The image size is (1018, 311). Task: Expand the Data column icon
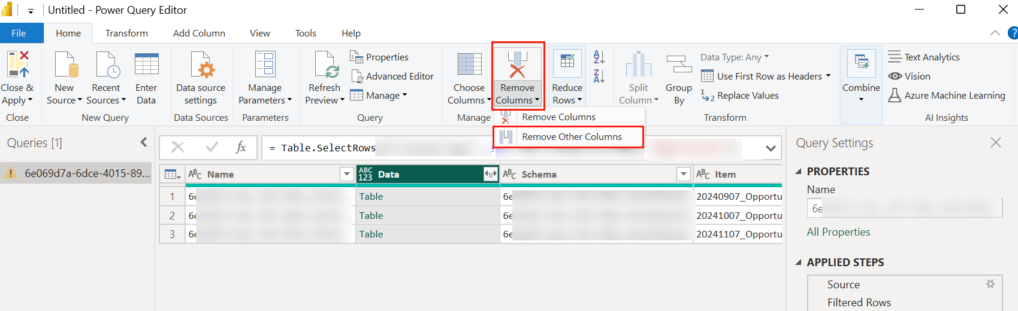coord(491,174)
